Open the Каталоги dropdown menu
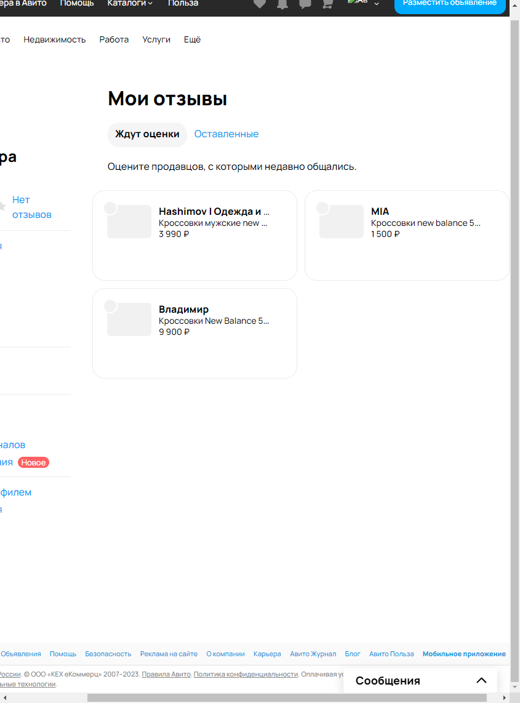The image size is (520, 703). [130, 3]
